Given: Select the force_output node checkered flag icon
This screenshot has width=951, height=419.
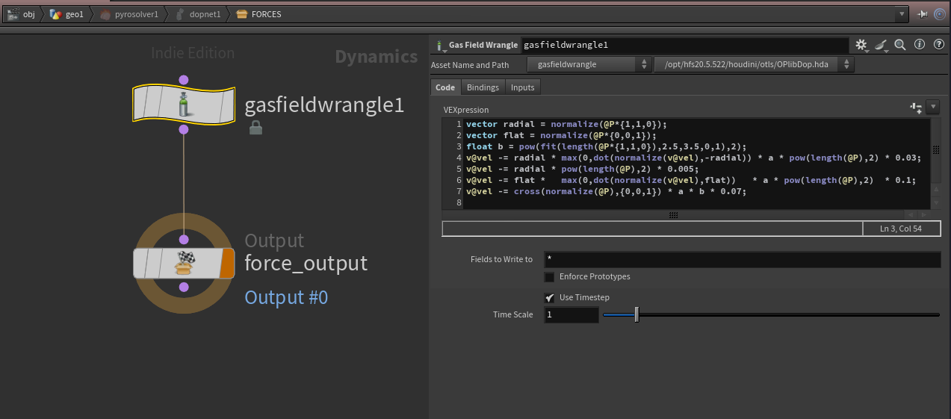Looking at the screenshot, I should click(184, 263).
